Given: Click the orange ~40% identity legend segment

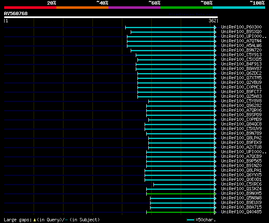Looking at the screenshot, I should coord(82,8).
